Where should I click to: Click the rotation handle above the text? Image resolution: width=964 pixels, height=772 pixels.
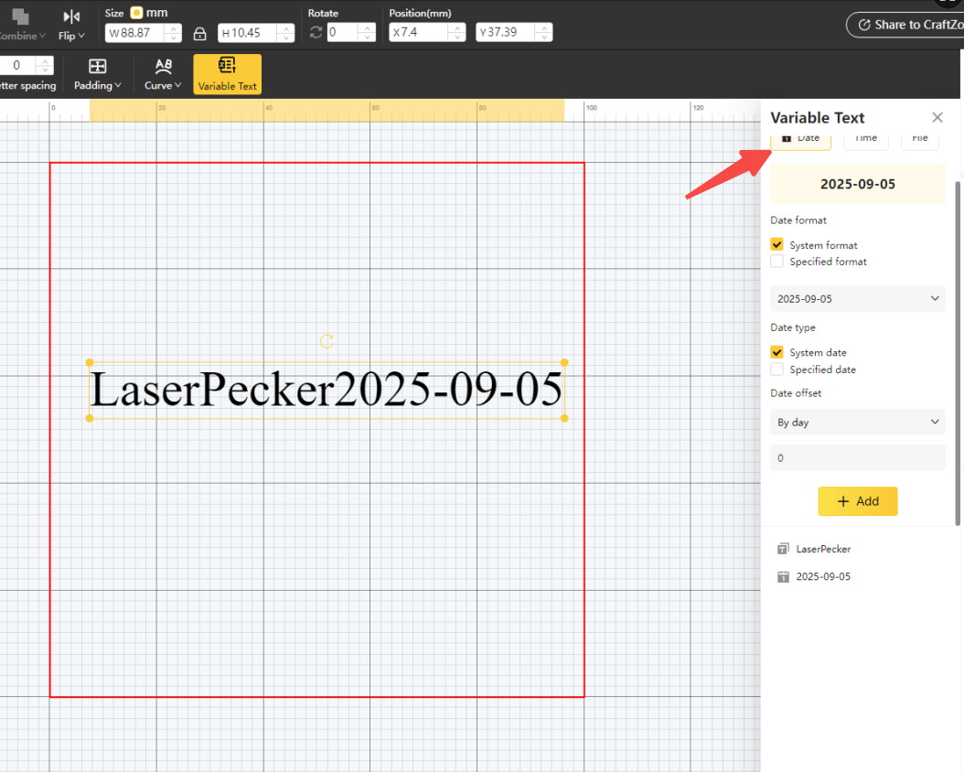click(x=327, y=341)
